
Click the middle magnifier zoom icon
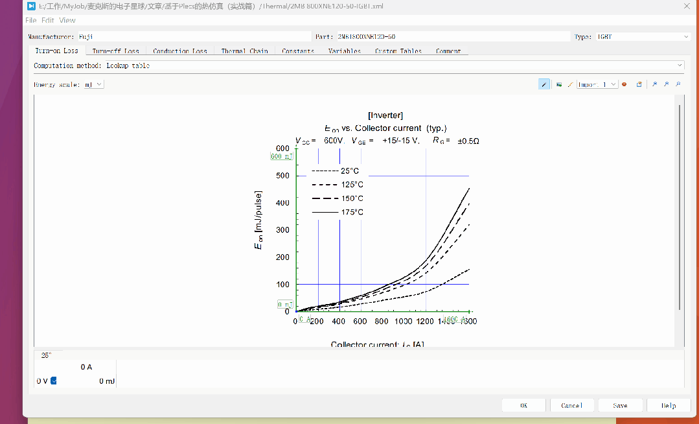[x=666, y=84]
